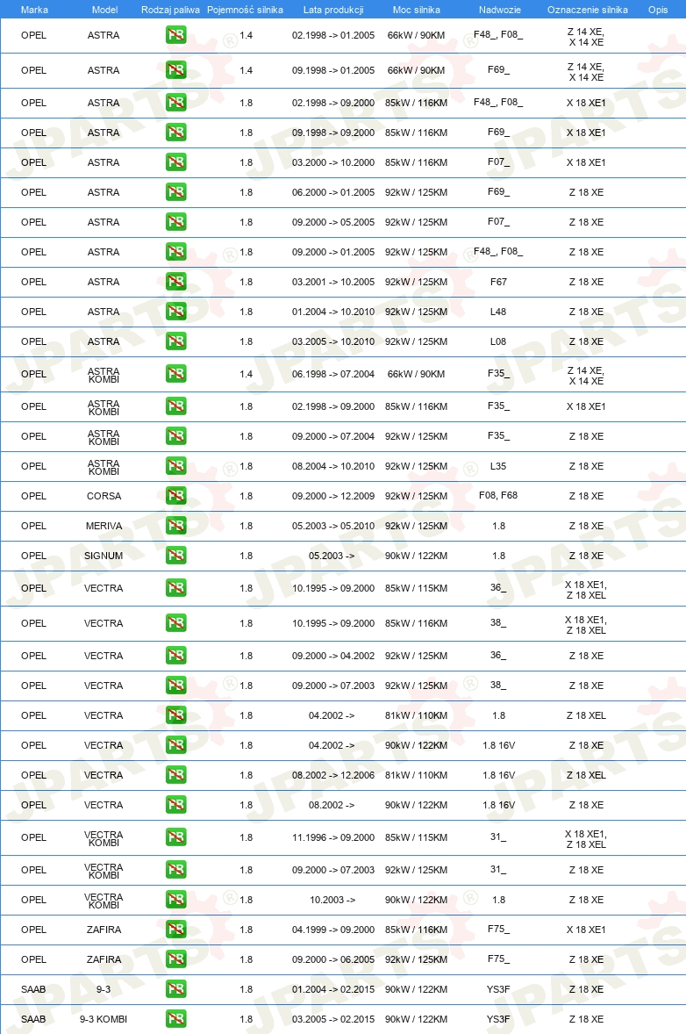
Task: Click the fuel icon in the ASTRA KOMBI 02.1998 -> 09.2000 row
Action: 176,406
